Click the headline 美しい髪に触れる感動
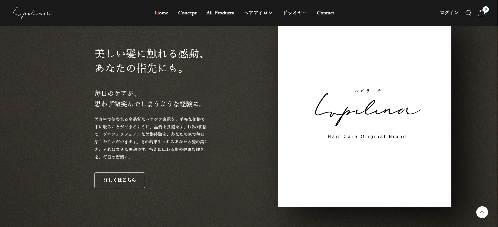Image resolution: width=498 pixels, height=227 pixels. [x=149, y=54]
